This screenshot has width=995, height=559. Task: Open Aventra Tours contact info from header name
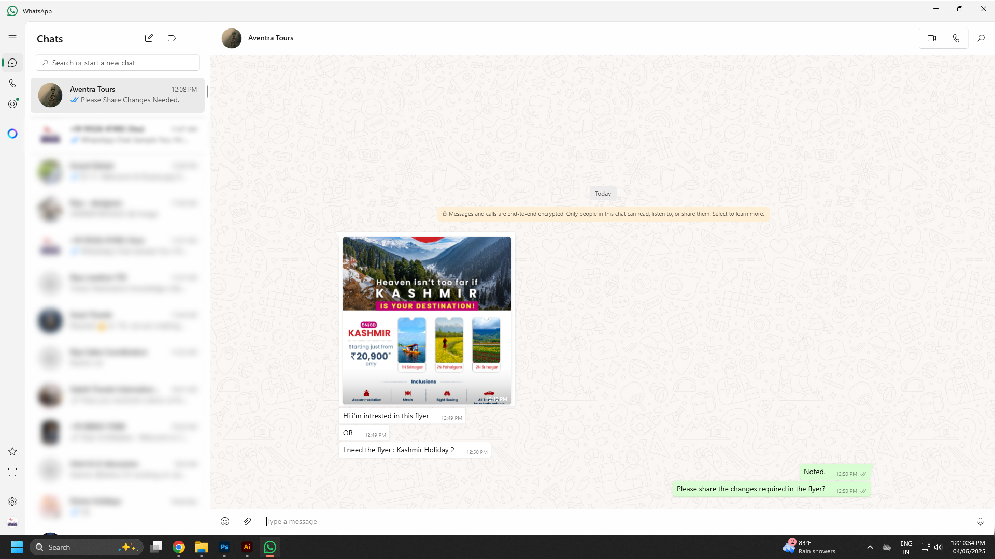tap(271, 38)
